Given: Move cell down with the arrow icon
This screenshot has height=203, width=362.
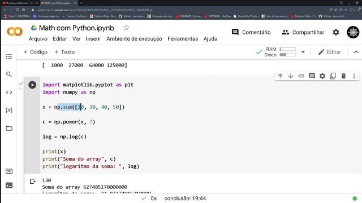Looking at the screenshot, I should click(291, 76).
